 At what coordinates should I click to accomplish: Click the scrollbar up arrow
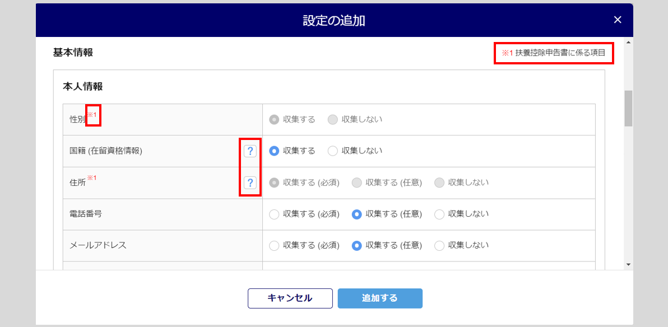click(x=628, y=43)
